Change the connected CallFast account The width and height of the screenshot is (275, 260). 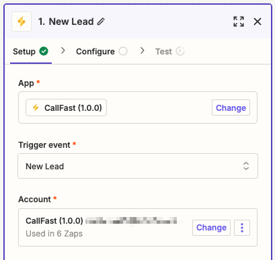211,228
